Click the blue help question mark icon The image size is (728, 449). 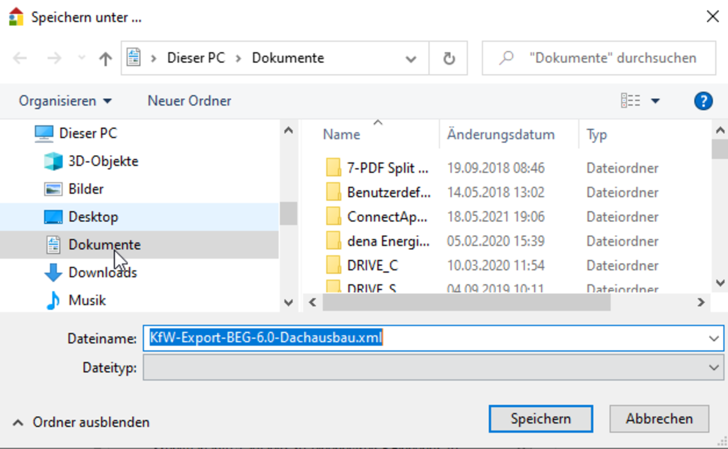coord(703,101)
